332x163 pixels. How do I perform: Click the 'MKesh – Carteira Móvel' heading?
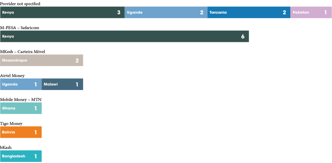tap(22, 52)
